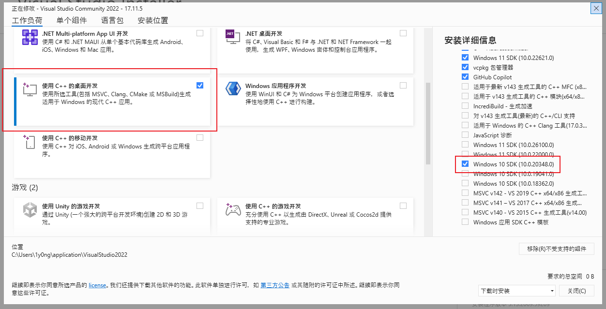Select the .NET Multi-platform App UI 开发 workload icon
The width and height of the screenshot is (606, 309).
click(x=30, y=36)
